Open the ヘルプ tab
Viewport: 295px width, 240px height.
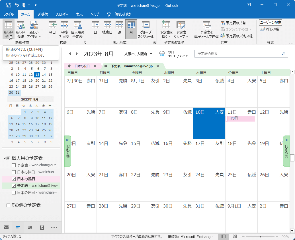pos(95,14)
